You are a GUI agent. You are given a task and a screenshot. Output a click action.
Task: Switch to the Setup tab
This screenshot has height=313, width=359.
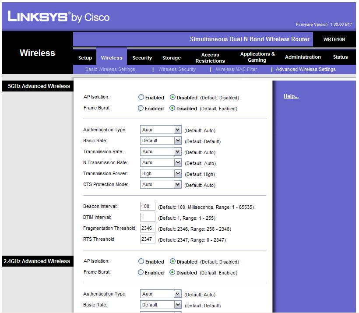(85, 58)
